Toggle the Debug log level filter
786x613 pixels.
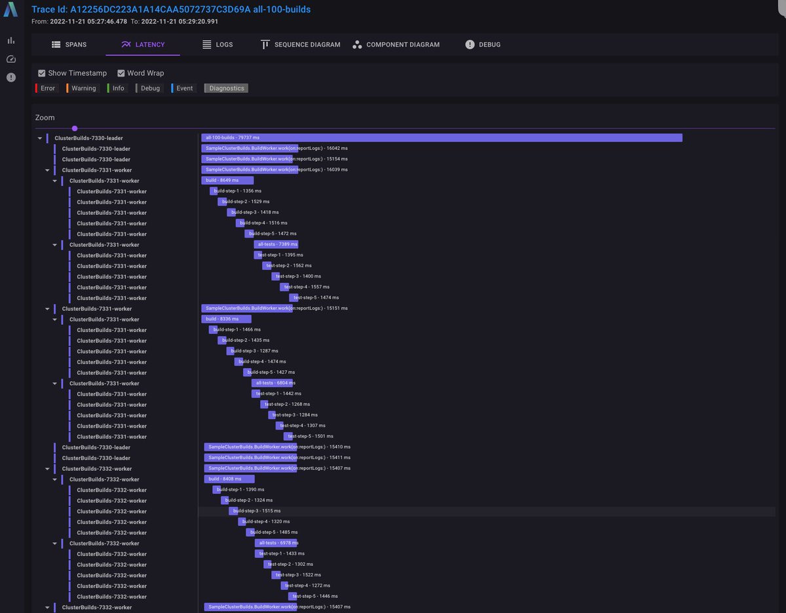(x=149, y=88)
